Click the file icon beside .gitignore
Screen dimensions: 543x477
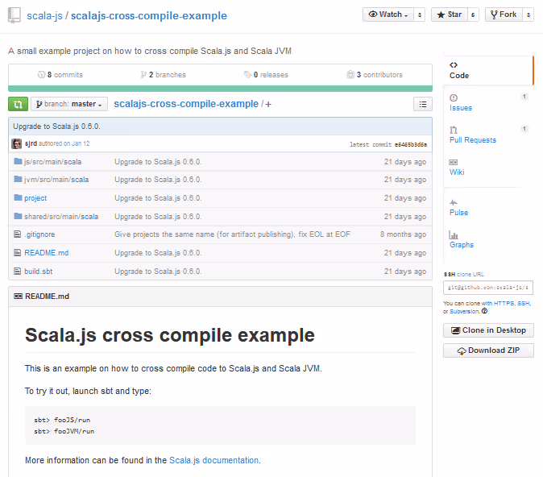point(17,234)
